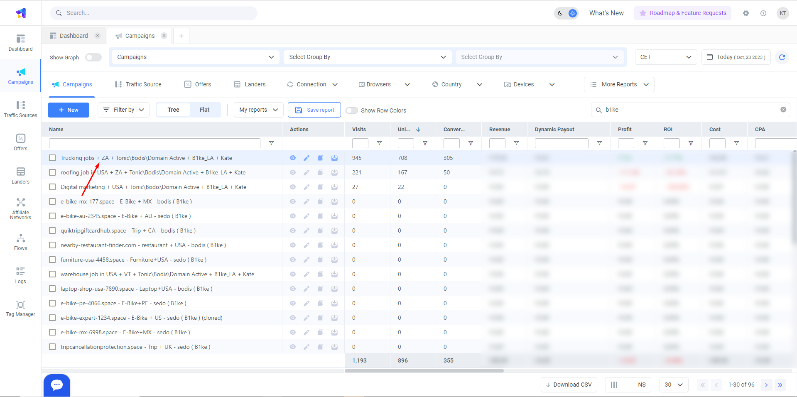Image resolution: width=797 pixels, height=397 pixels.
Task: Open Tag Manager in sidebar
Action: pyautogui.click(x=20, y=309)
